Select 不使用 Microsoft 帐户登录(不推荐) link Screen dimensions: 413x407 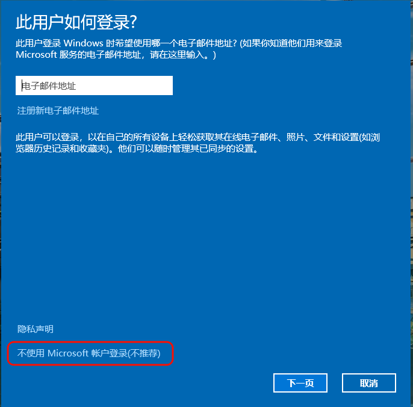click(88, 353)
